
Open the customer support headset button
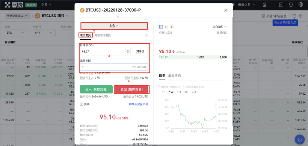click(300, 139)
